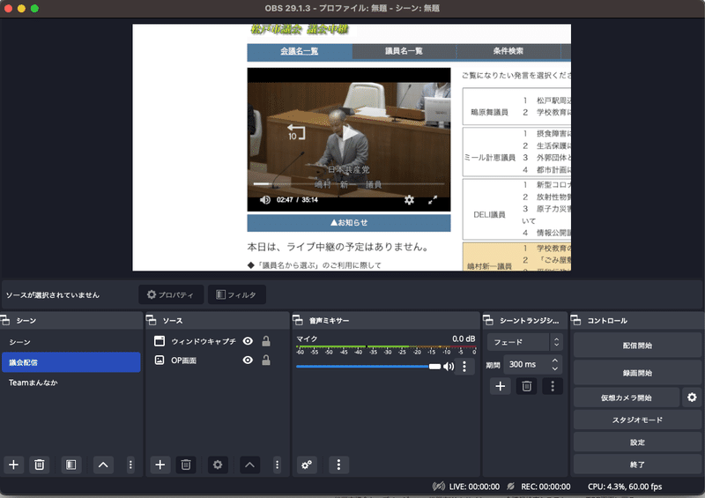Click fullscreen icon in video preview

point(433,200)
